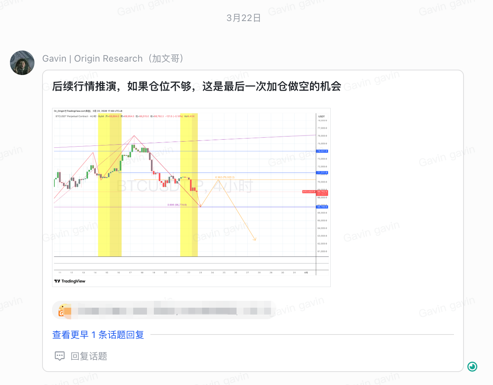Click the TradingView logo on the chart

click(70, 281)
